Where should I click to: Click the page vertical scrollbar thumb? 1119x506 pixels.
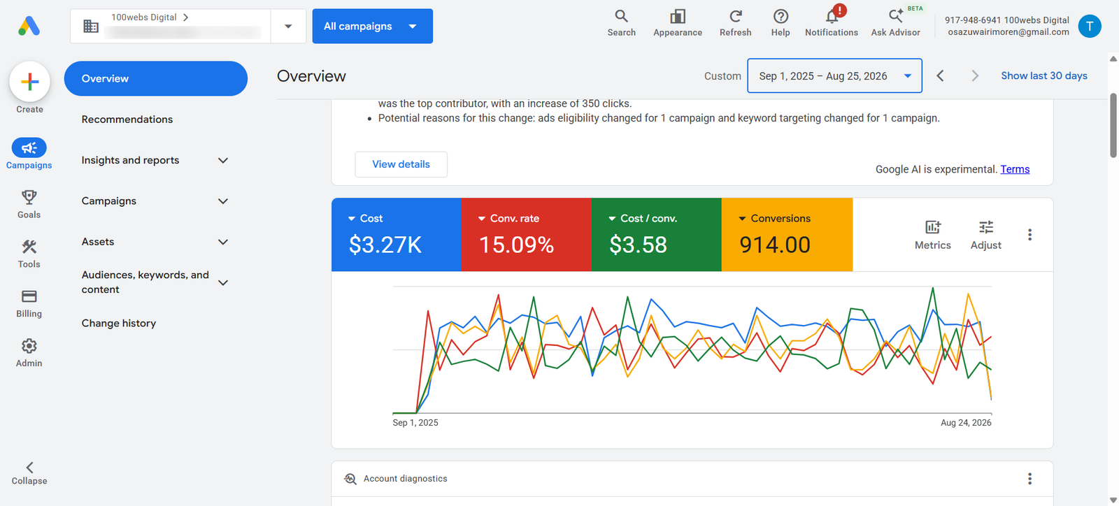[1113, 125]
